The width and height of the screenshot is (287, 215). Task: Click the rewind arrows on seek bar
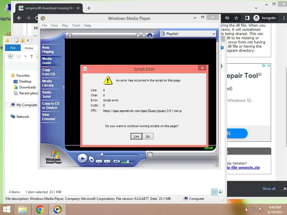click(x=98, y=155)
